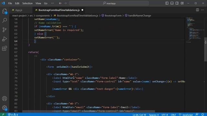Click the horizontal scrollbar at editor bottom
The height and width of the screenshot is (116, 207).
click(x=88, y=111)
